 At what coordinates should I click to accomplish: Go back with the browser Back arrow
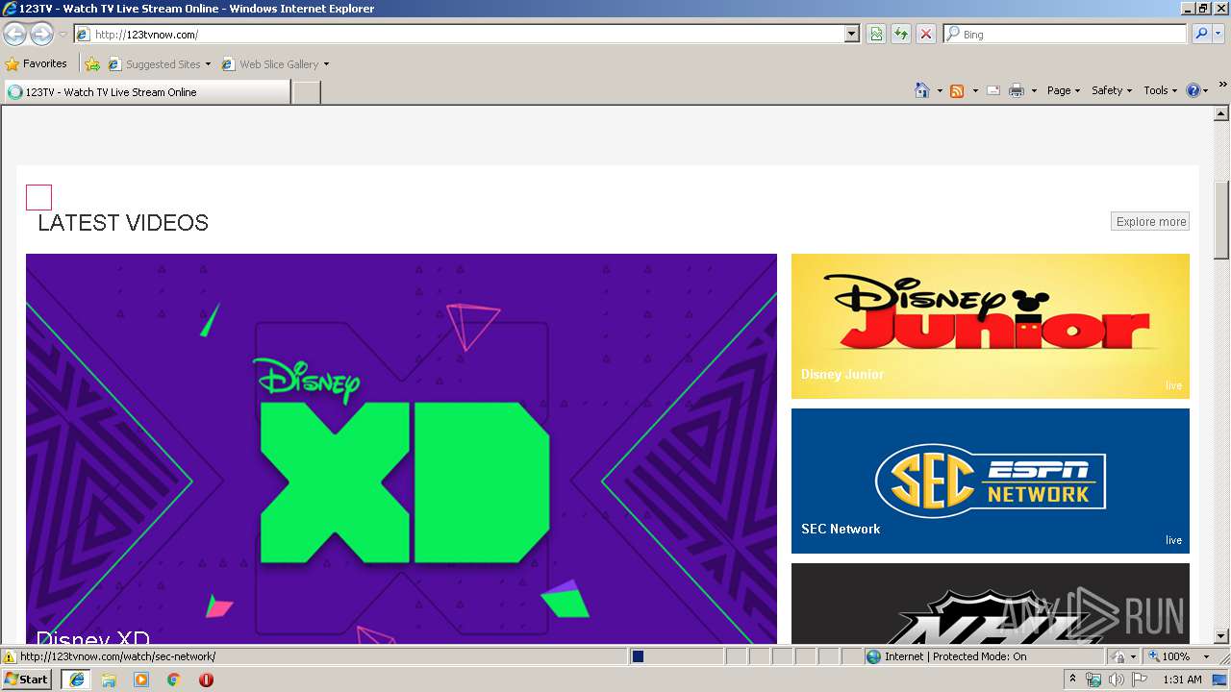coord(14,35)
